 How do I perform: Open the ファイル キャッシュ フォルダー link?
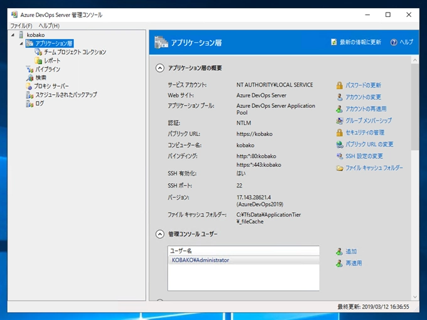(374, 168)
